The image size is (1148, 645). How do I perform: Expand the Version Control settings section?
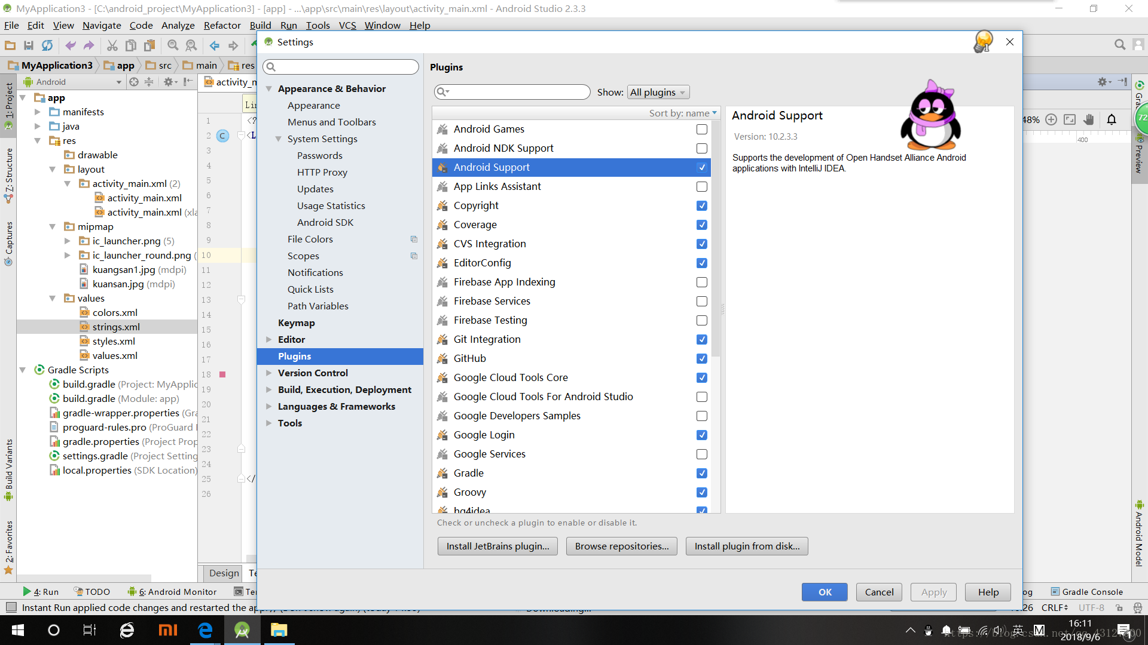[269, 373]
